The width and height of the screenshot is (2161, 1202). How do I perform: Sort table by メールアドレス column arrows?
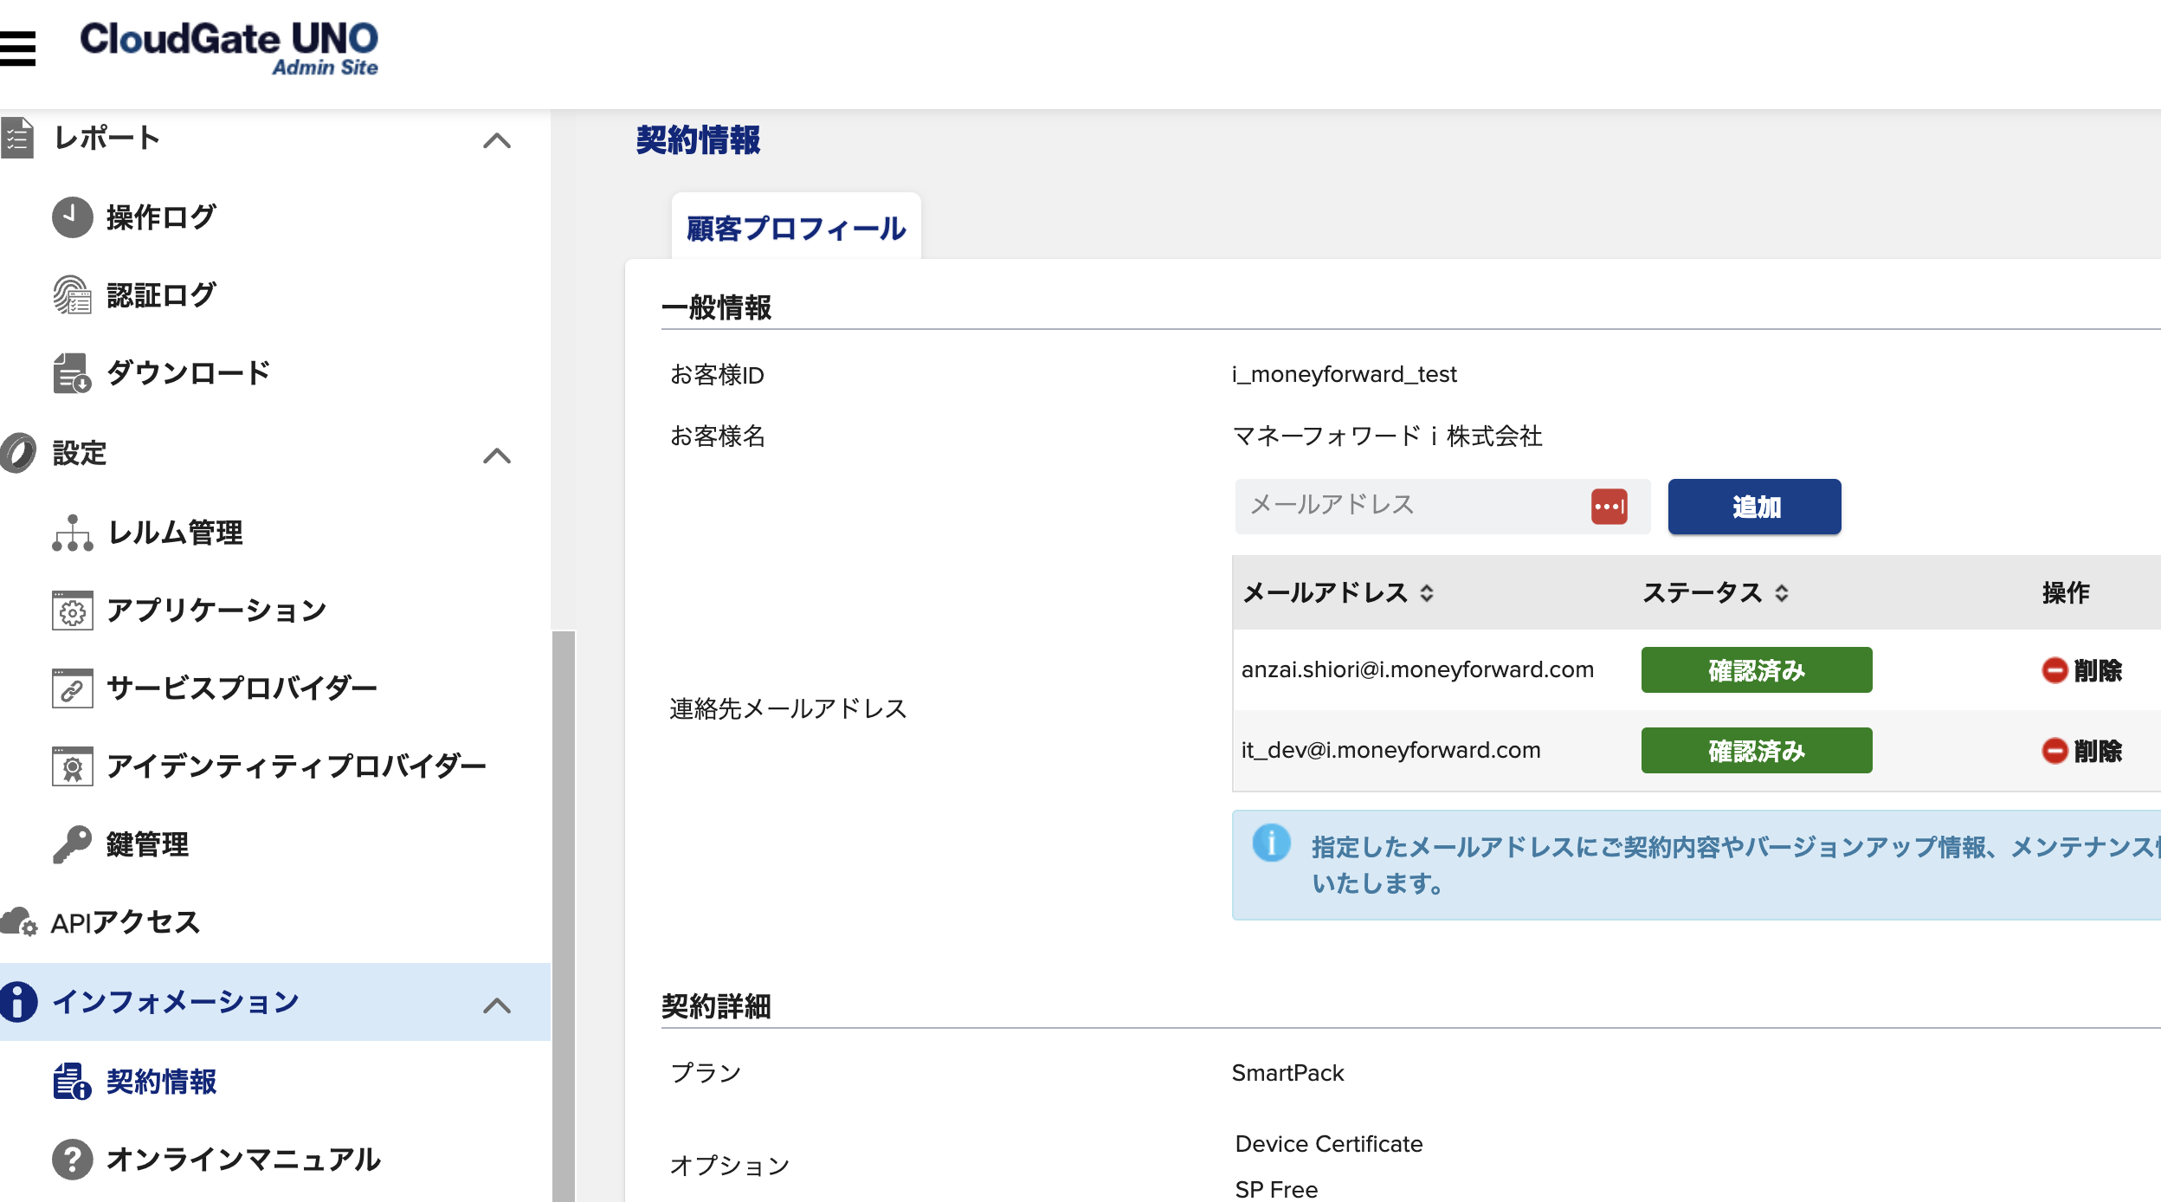(1427, 593)
